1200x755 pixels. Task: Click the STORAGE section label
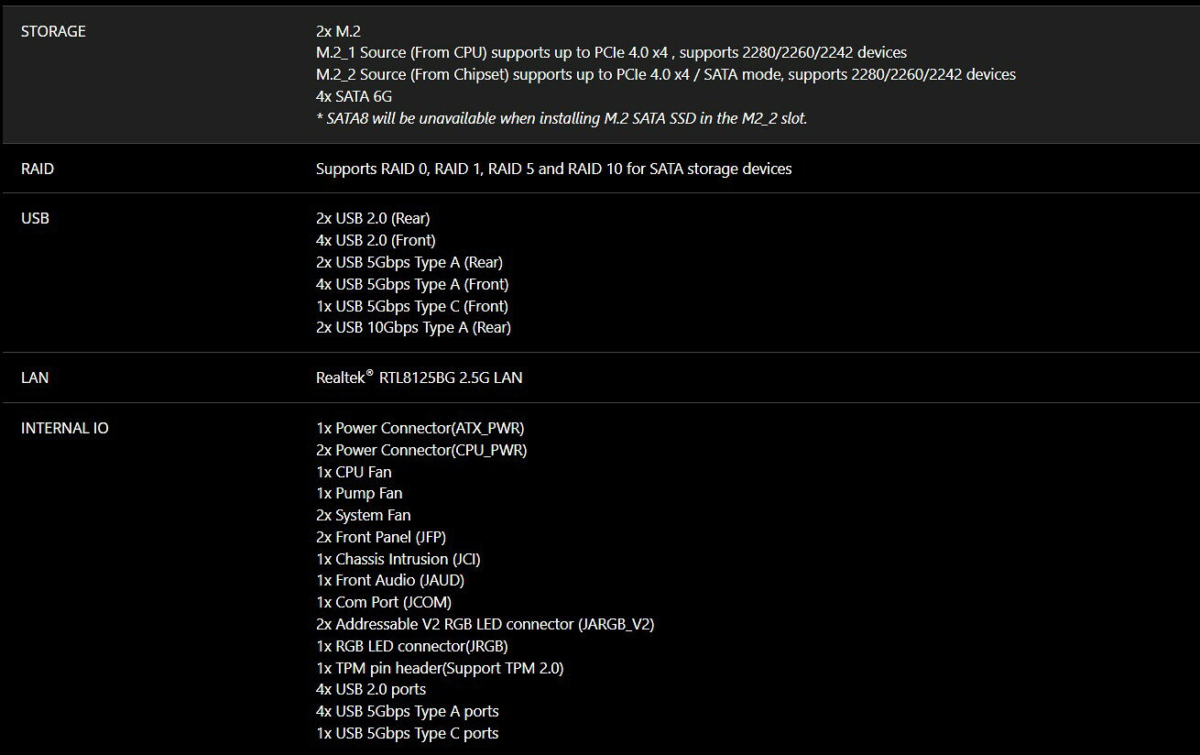[x=53, y=31]
